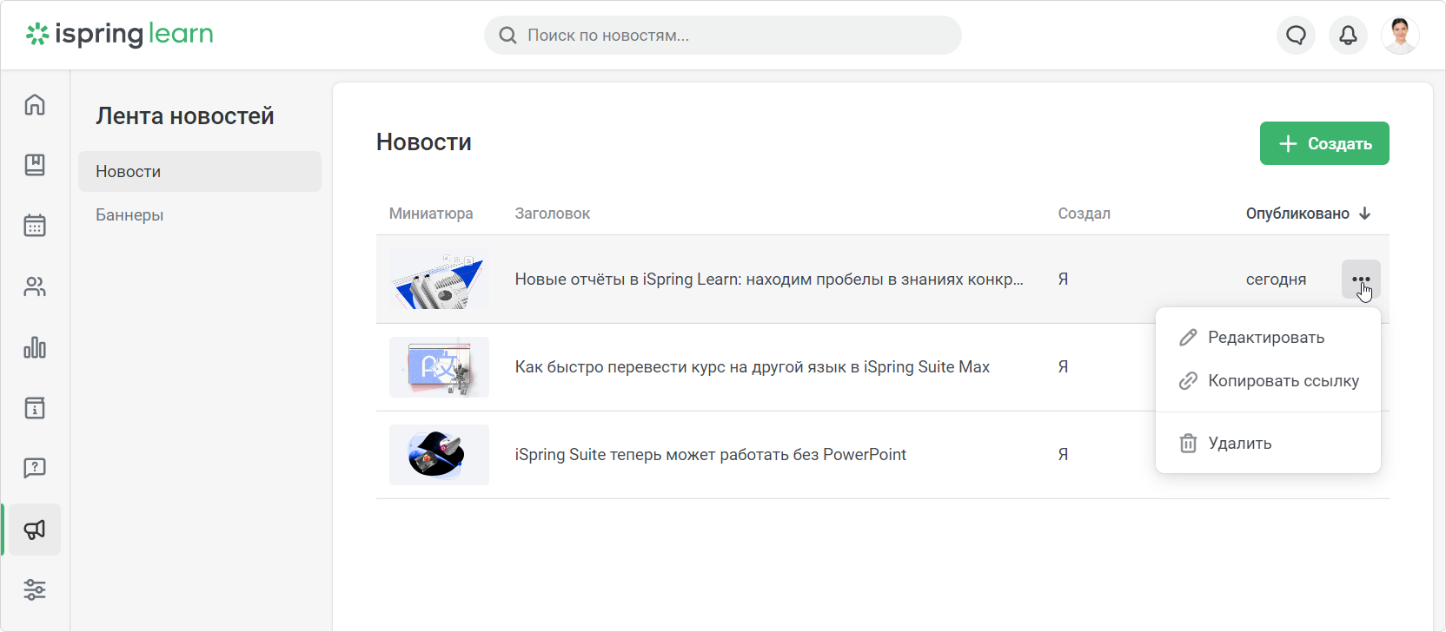The height and width of the screenshot is (632, 1446).
Task: Click thumbnail of the PowerPoint news
Action: [439, 455]
